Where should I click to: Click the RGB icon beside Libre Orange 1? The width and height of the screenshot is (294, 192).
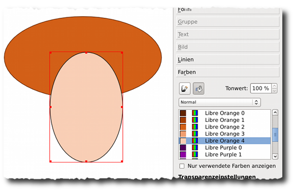click(x=195, y=120)
